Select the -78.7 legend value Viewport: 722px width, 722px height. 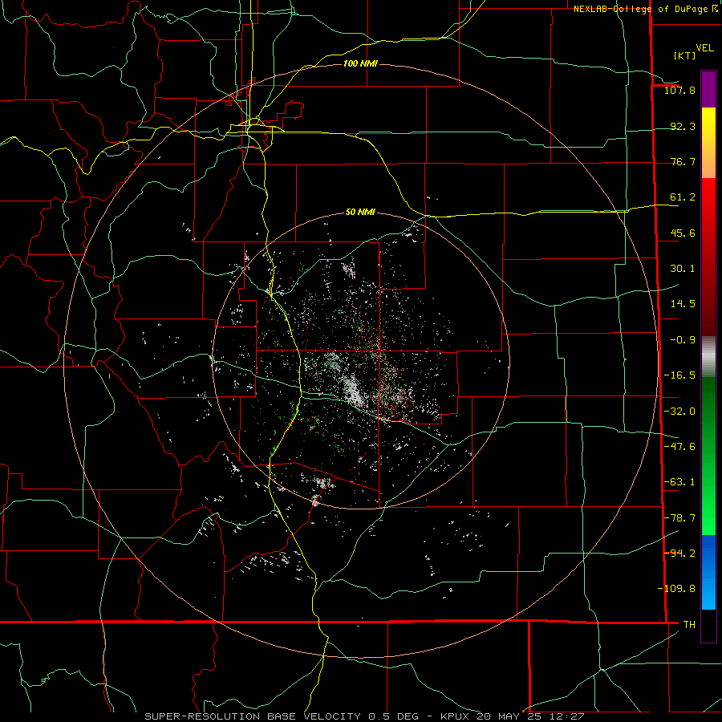click(679, 518)
